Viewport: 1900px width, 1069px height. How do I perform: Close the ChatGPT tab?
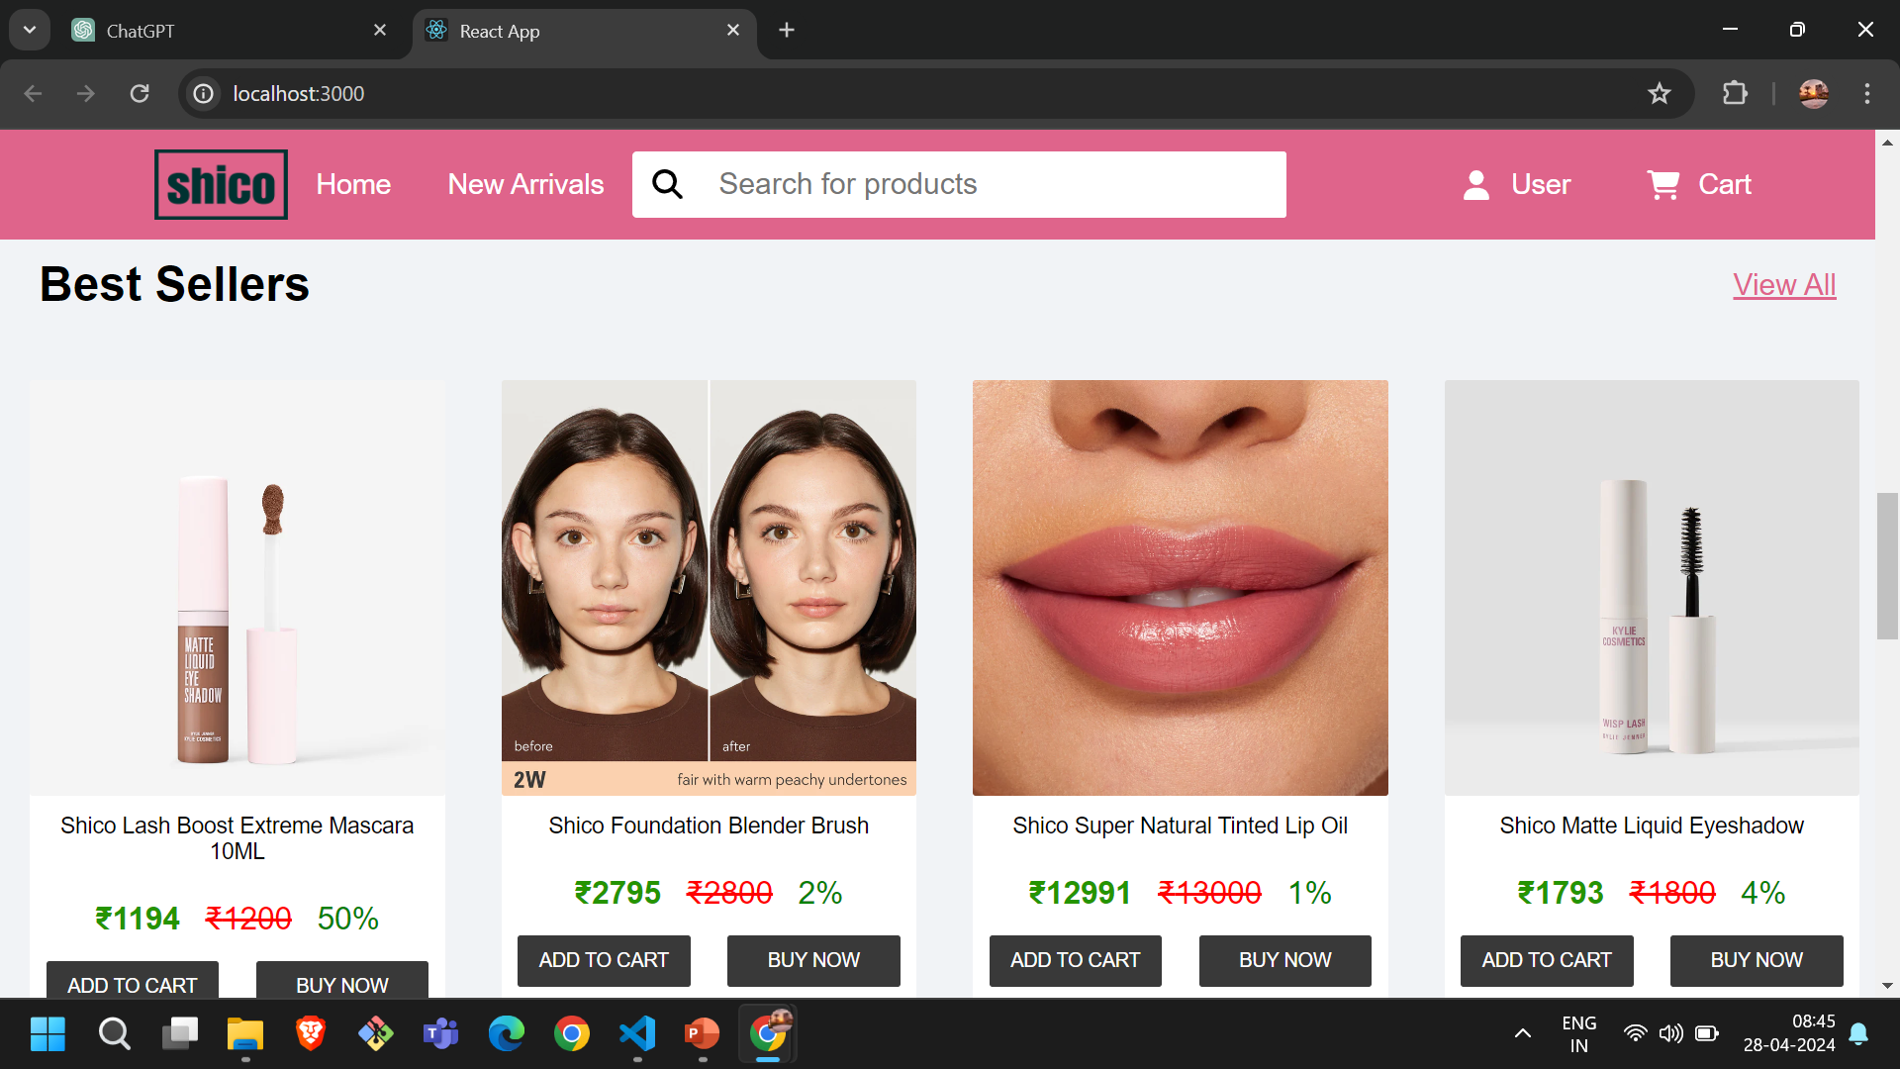click(x=380, y=30)
